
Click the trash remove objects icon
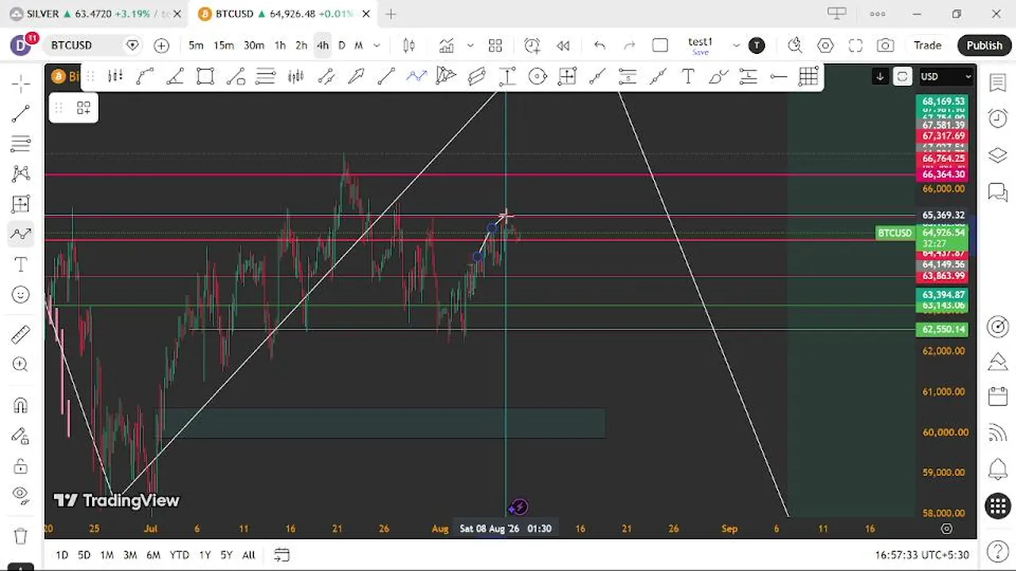tap(21, 536)
